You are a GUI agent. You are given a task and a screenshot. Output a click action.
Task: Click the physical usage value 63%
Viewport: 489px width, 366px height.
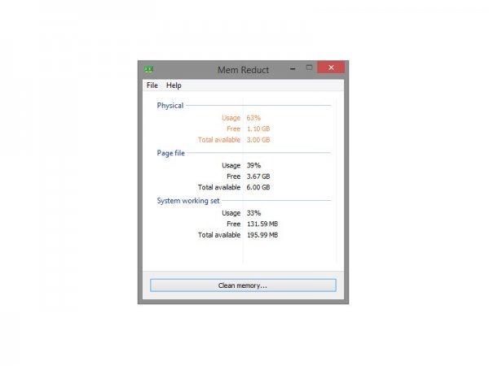coord(253,118)
